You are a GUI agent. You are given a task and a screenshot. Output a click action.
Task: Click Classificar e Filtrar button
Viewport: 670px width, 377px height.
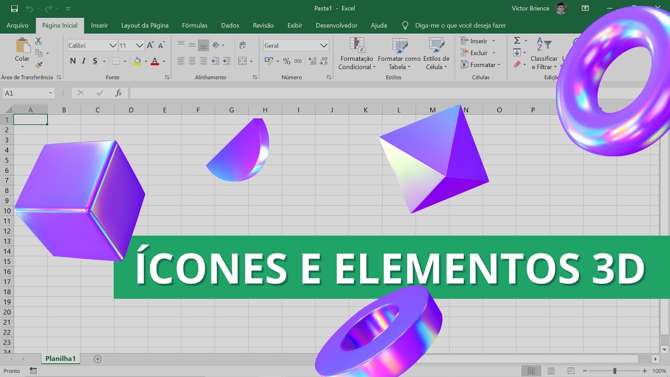coord(544,53)
